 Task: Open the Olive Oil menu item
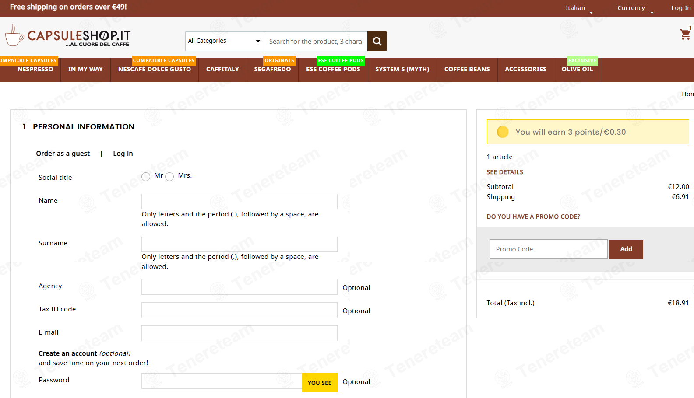577,69
